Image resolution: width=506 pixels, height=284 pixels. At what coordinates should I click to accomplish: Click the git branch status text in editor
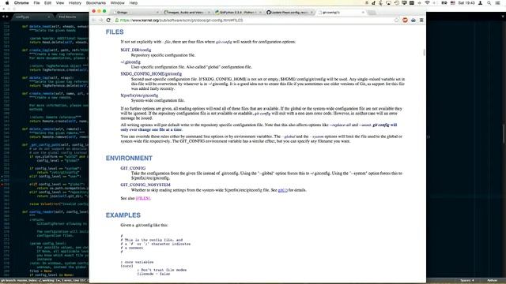point(44,281)
